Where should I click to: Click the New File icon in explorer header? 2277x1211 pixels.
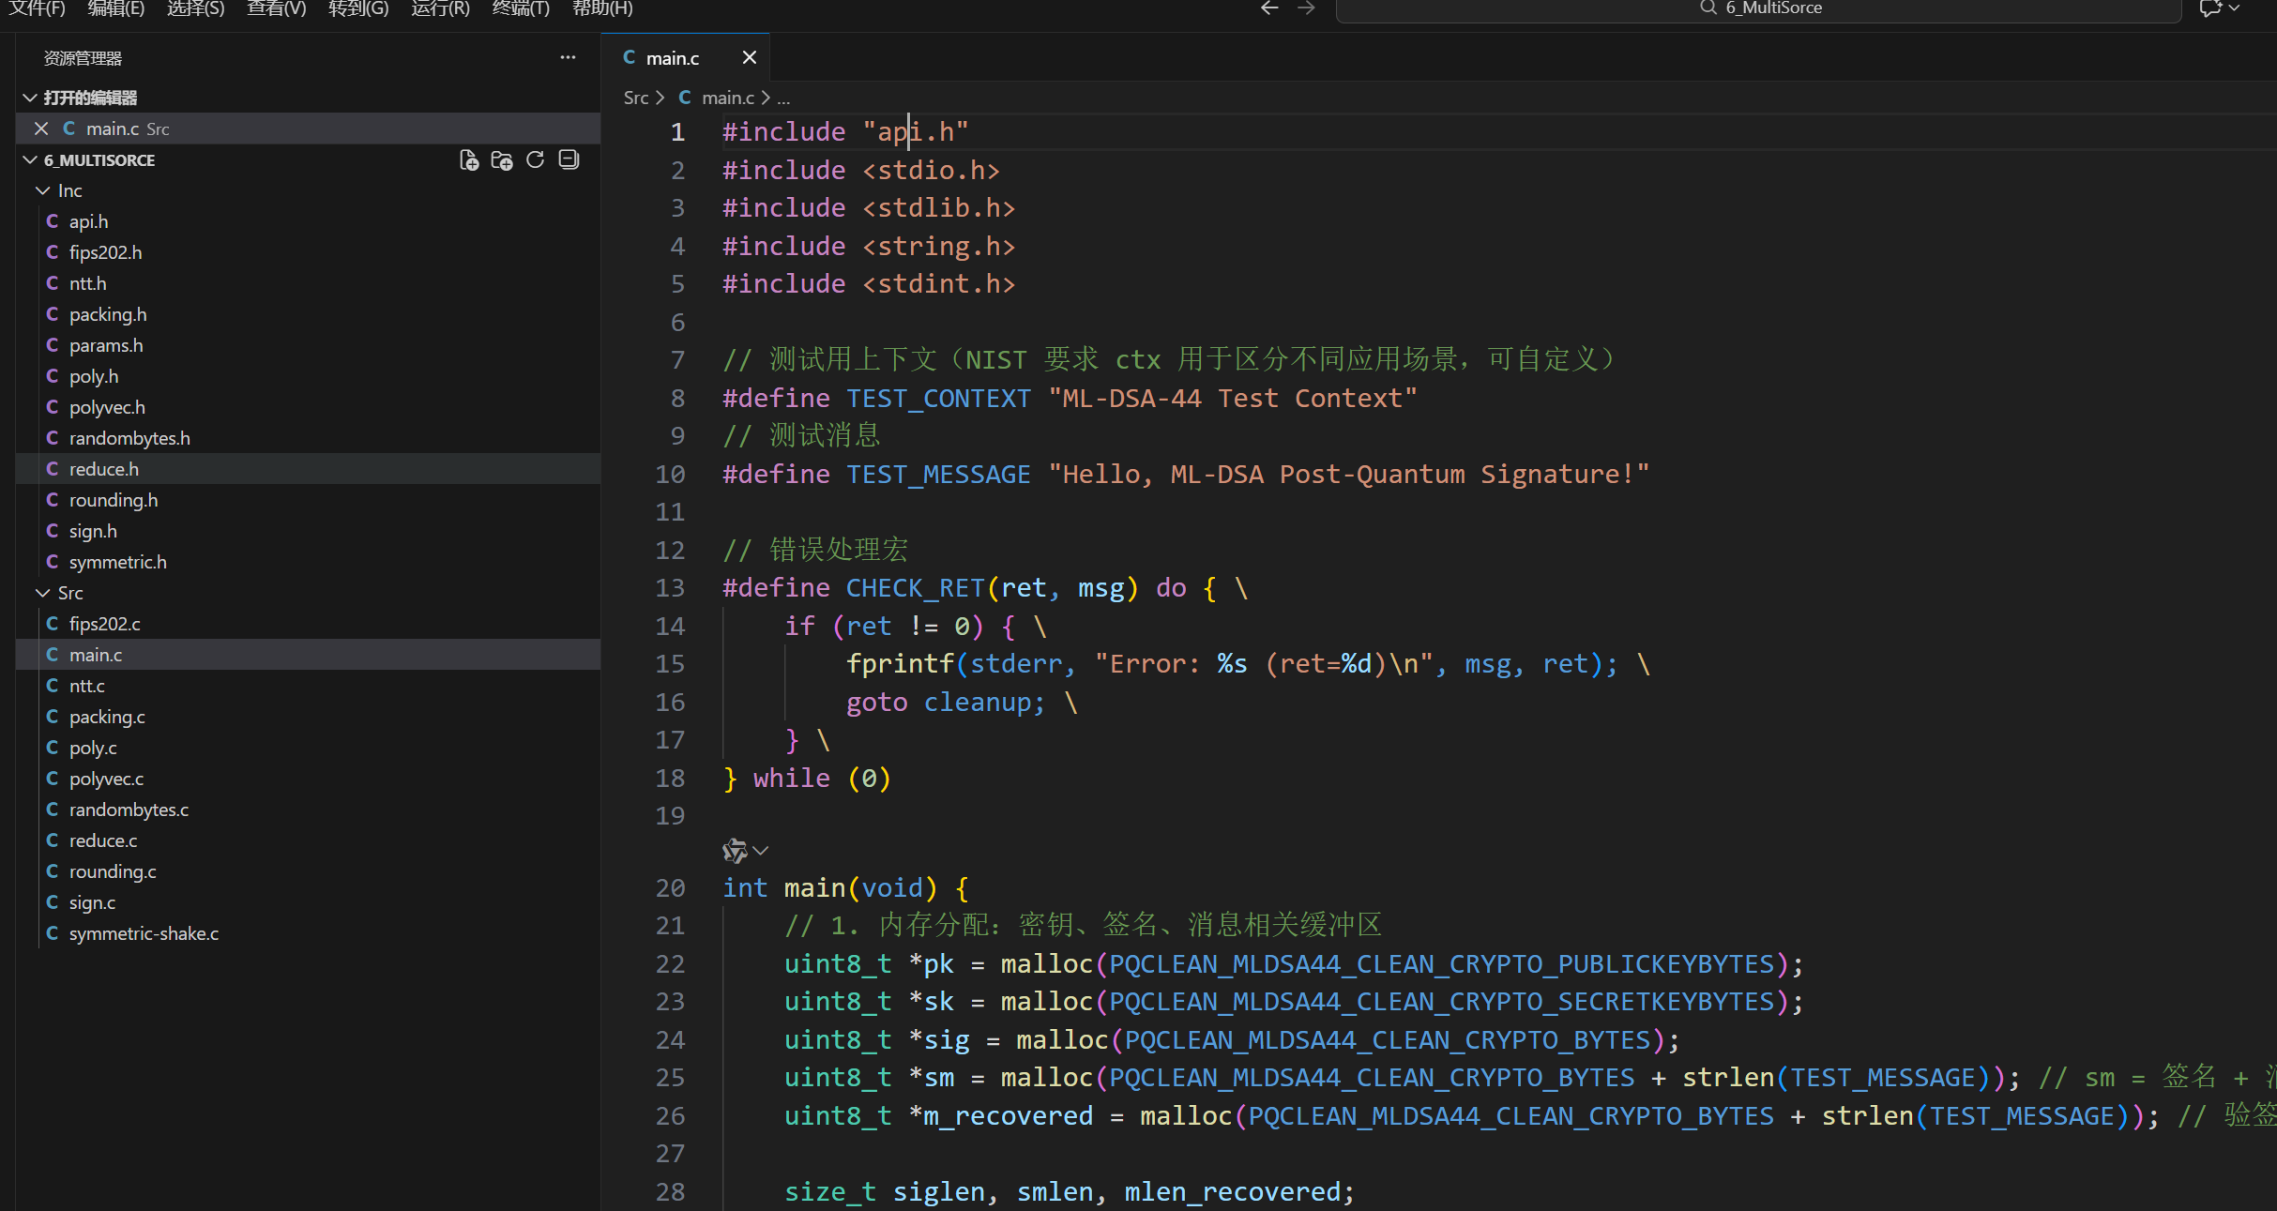(468, 160)
